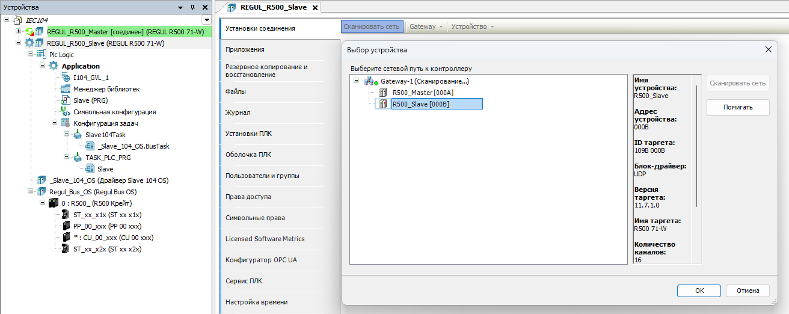Viewport: 789px width, 314px height.
Task: Click the pin icon in Devices panel
Action: [x=192, y=7]
